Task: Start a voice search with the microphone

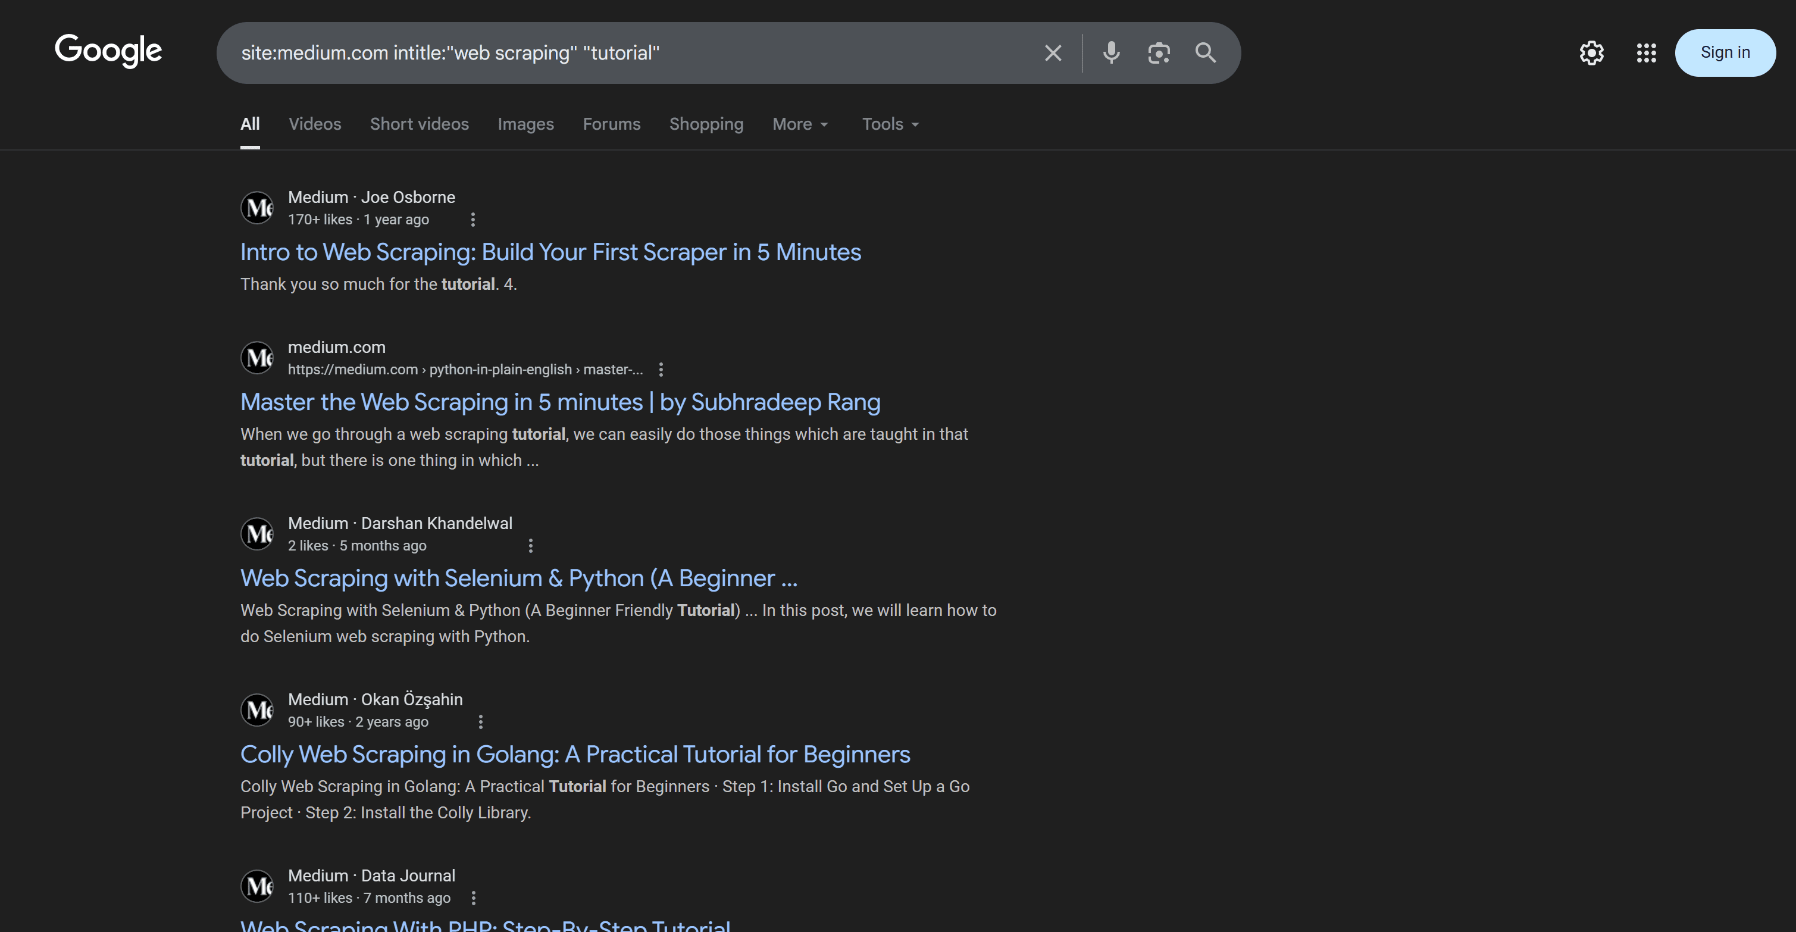Action: 1110,52
